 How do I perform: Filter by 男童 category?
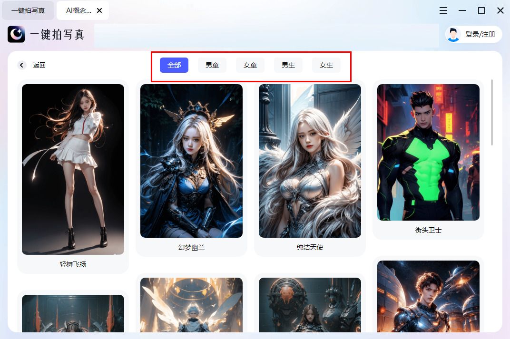pos(212,65)
